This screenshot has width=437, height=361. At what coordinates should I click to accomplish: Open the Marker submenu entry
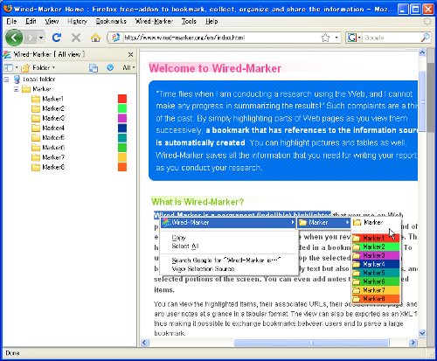[x=323, y=223]
